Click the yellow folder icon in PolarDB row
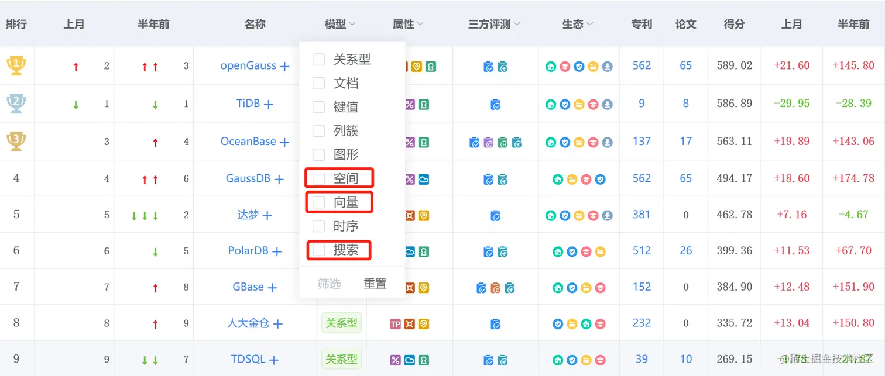885x376 pixels. 600,252
